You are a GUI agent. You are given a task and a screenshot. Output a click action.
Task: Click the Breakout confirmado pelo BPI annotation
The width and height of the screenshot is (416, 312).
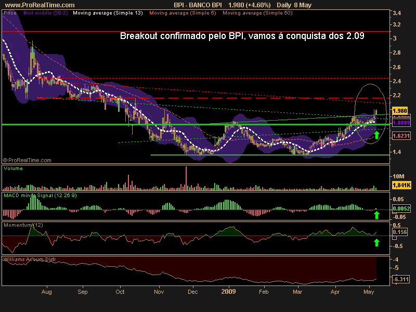pos(242,36)
